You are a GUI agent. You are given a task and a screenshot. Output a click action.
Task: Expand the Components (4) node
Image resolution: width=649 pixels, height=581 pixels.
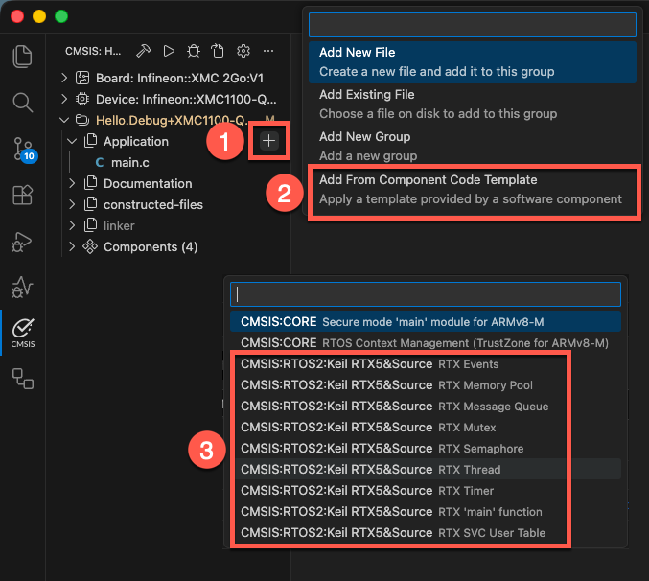pos(73,246)
